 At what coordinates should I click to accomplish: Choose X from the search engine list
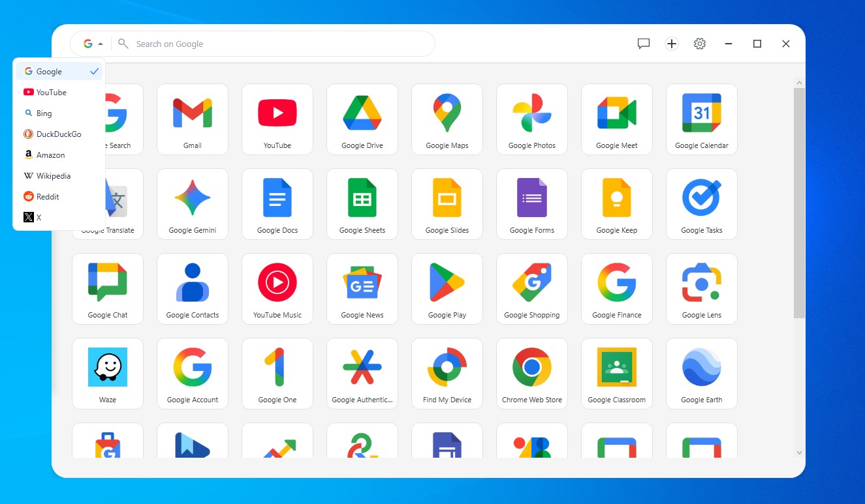click(x=59, y=218)
